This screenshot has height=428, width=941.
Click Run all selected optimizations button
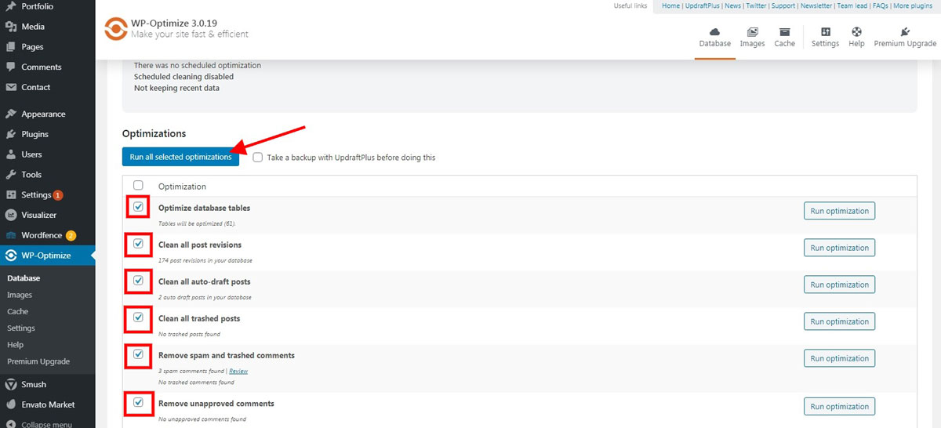point(181,157)
